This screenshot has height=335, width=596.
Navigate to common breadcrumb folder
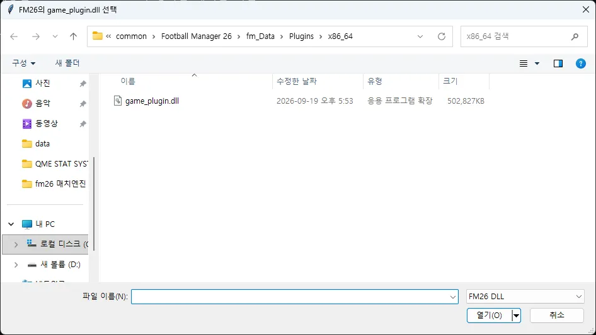pos(131,36)
